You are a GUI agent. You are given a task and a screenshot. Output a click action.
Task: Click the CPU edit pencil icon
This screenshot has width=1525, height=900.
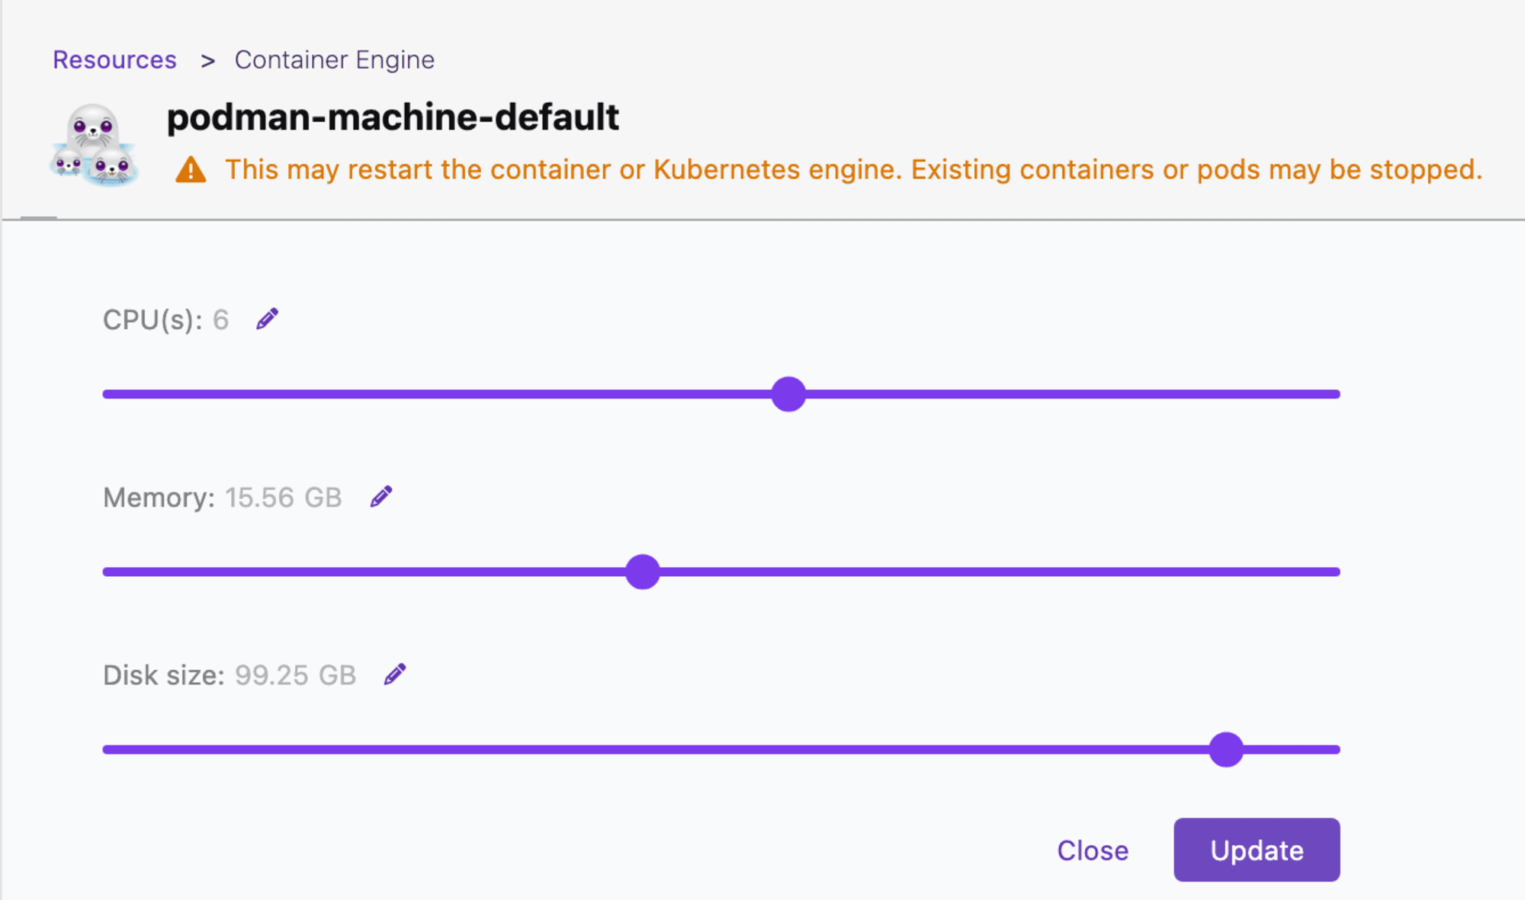(x=268, y=317)
